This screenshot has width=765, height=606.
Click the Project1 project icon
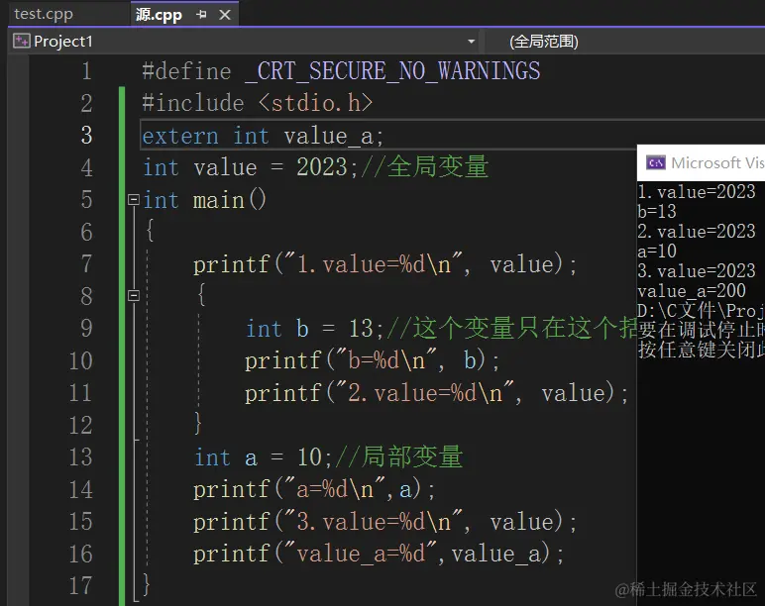[21, 41]
